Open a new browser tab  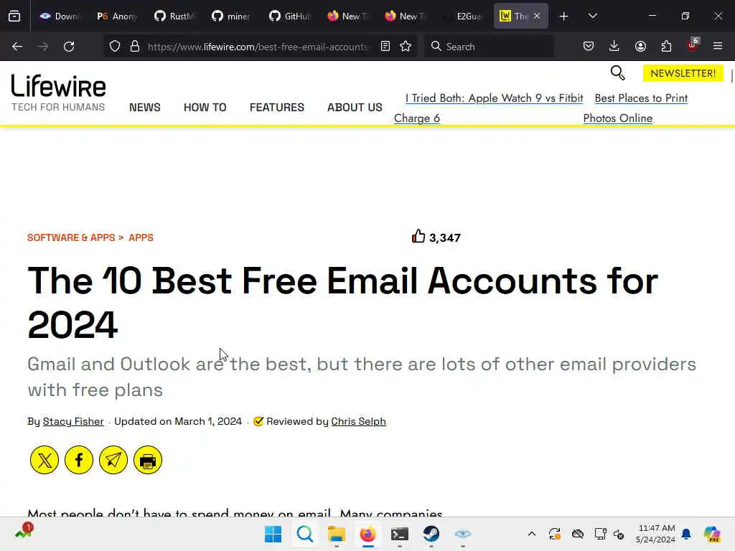pyautogui.click(x=564, y=17)
